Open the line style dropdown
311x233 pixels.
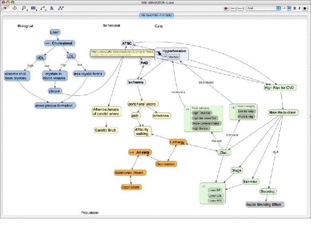(x=241, y=9)
